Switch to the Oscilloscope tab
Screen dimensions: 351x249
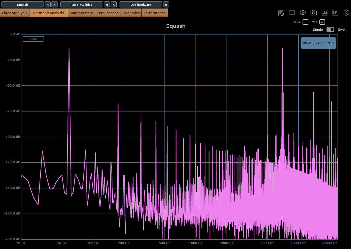click(x=108, y=13)
